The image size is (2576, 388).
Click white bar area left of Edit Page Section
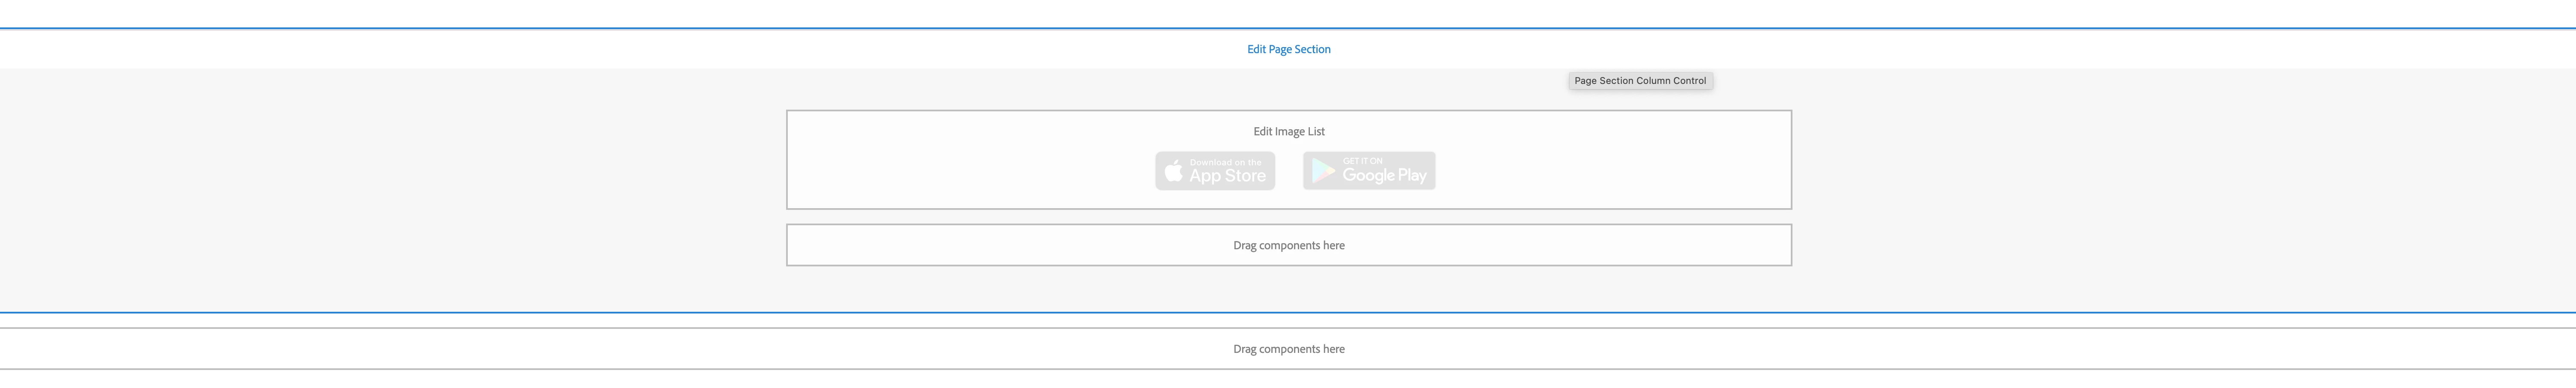pos(600,49)
